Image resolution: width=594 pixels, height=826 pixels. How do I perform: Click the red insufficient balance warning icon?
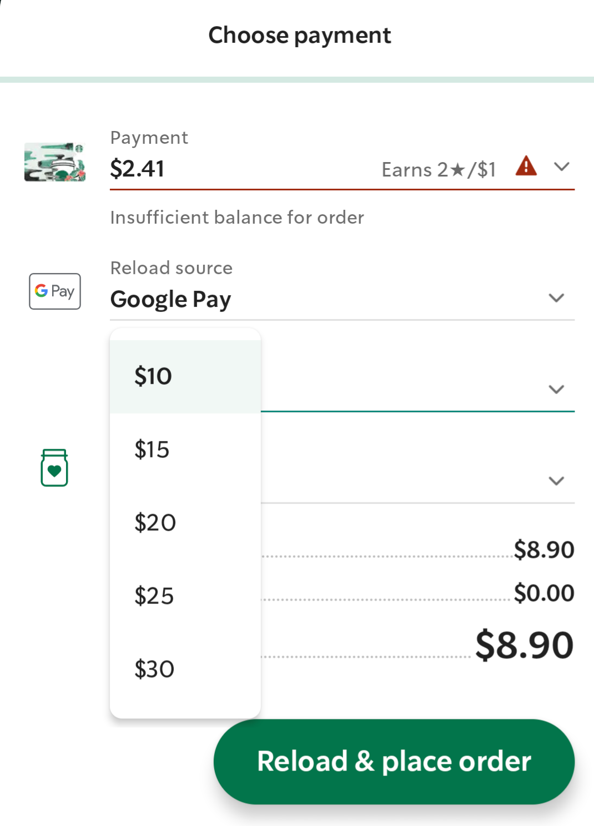point(526,166)
